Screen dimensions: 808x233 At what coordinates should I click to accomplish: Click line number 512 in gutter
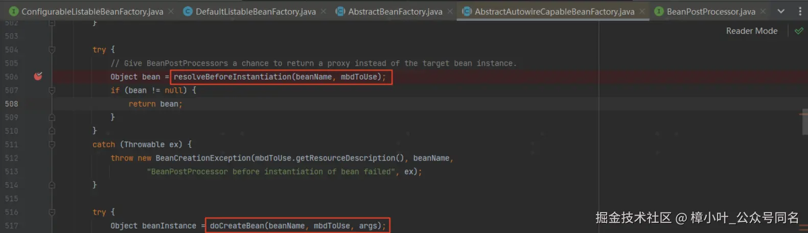tap(11, 158)
